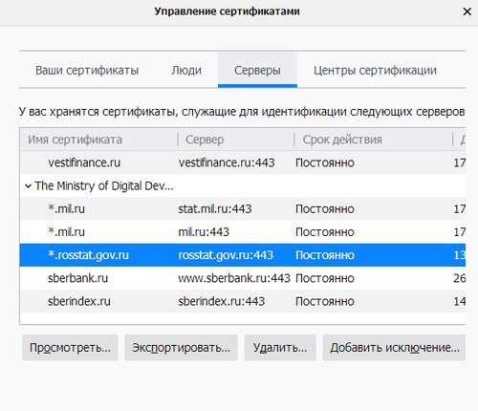Viewport: 478px width, 411px height.
Task: Switch to Ваши сертификаты tab
Action: coord(87,71)
